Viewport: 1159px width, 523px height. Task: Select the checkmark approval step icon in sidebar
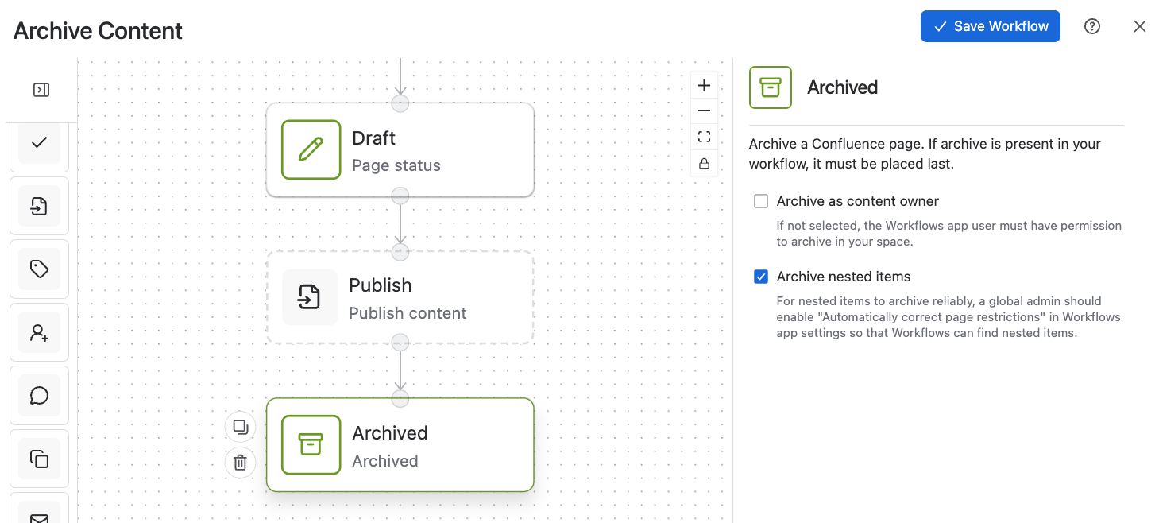pos(39,143)
